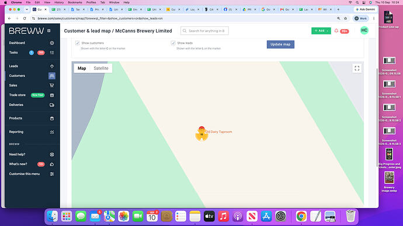Open the History menu in menu bar
The width and height of the screenshot is (403, 226).
point(59,2)
